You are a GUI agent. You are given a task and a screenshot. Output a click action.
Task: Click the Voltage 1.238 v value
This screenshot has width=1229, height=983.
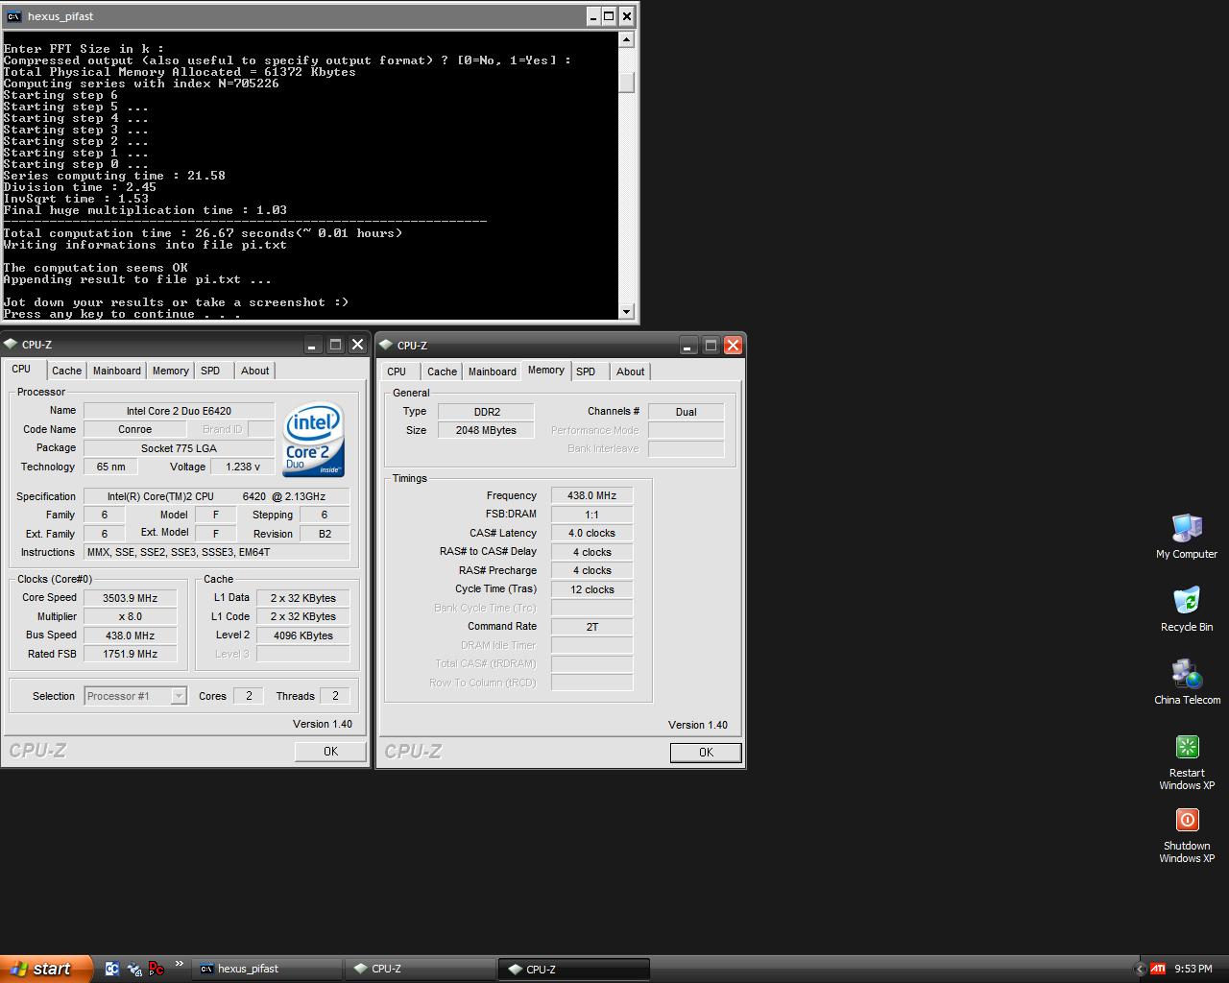coord(242,467)
